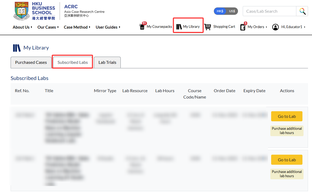Screen dimensions: 312x192
Task: Click the Lab Resource column header
Action: [x=135, y=91]
